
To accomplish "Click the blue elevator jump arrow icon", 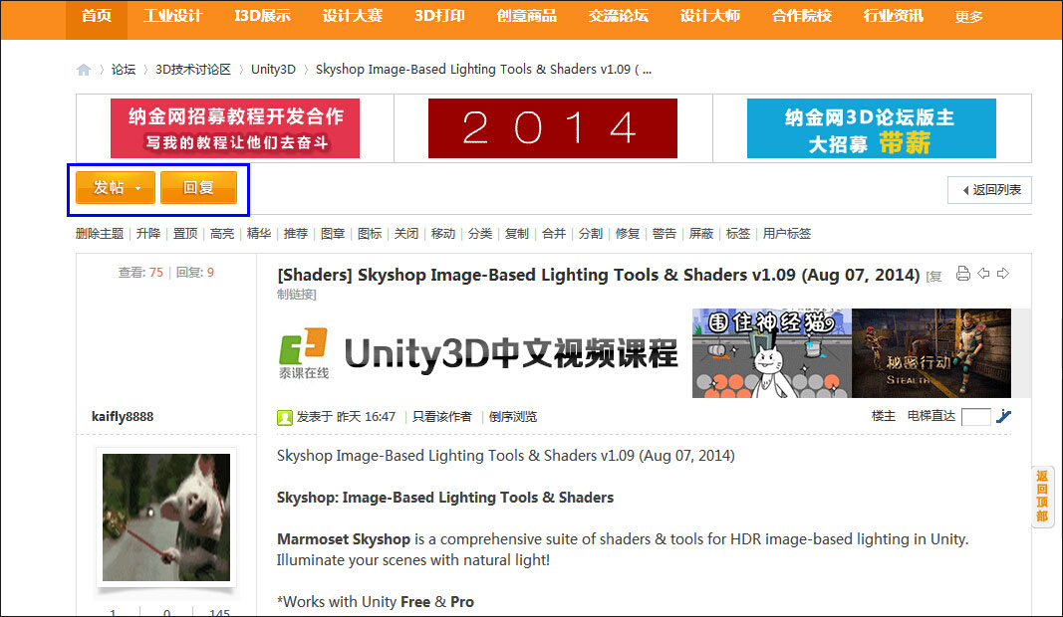I will pyautogui.click(x=1004, y=417).
